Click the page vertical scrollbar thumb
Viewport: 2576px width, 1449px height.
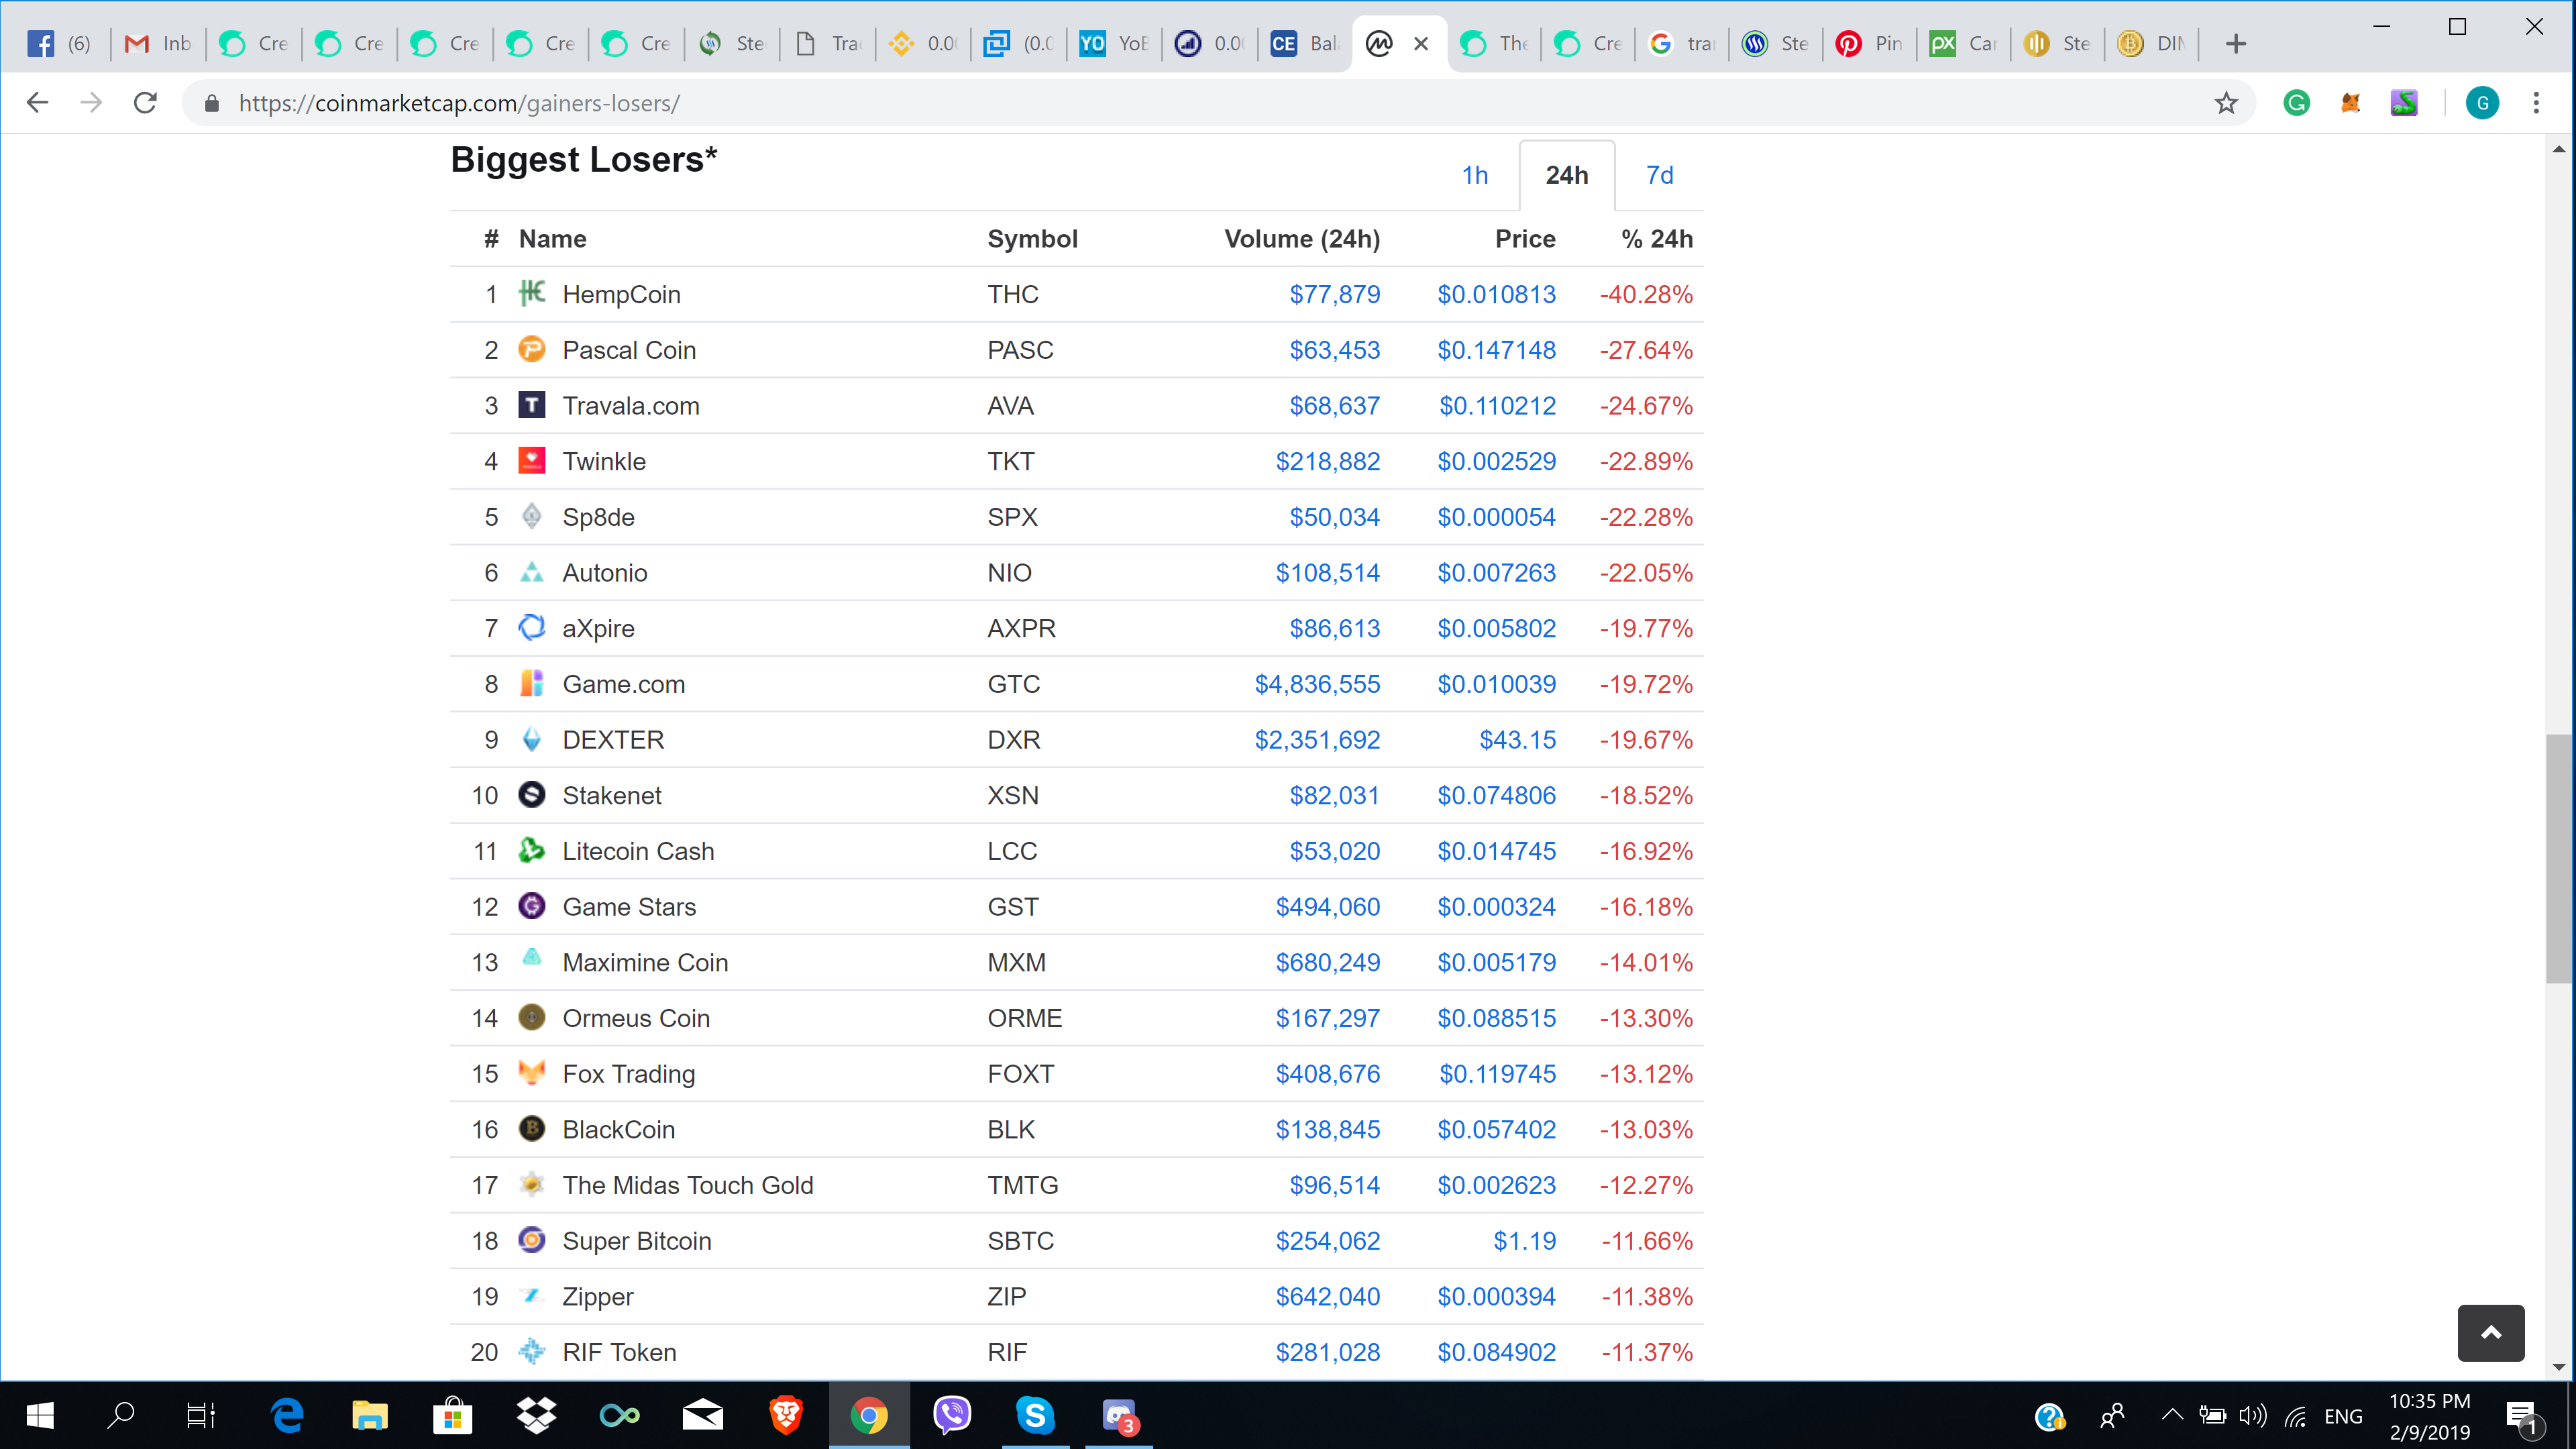[x=2558, y=859]
